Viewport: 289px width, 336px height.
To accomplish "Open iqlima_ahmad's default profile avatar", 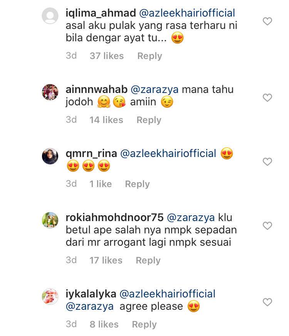I will pos(50,16).
